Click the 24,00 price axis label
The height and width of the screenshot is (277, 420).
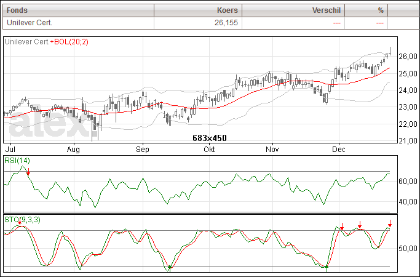point(408,90)
